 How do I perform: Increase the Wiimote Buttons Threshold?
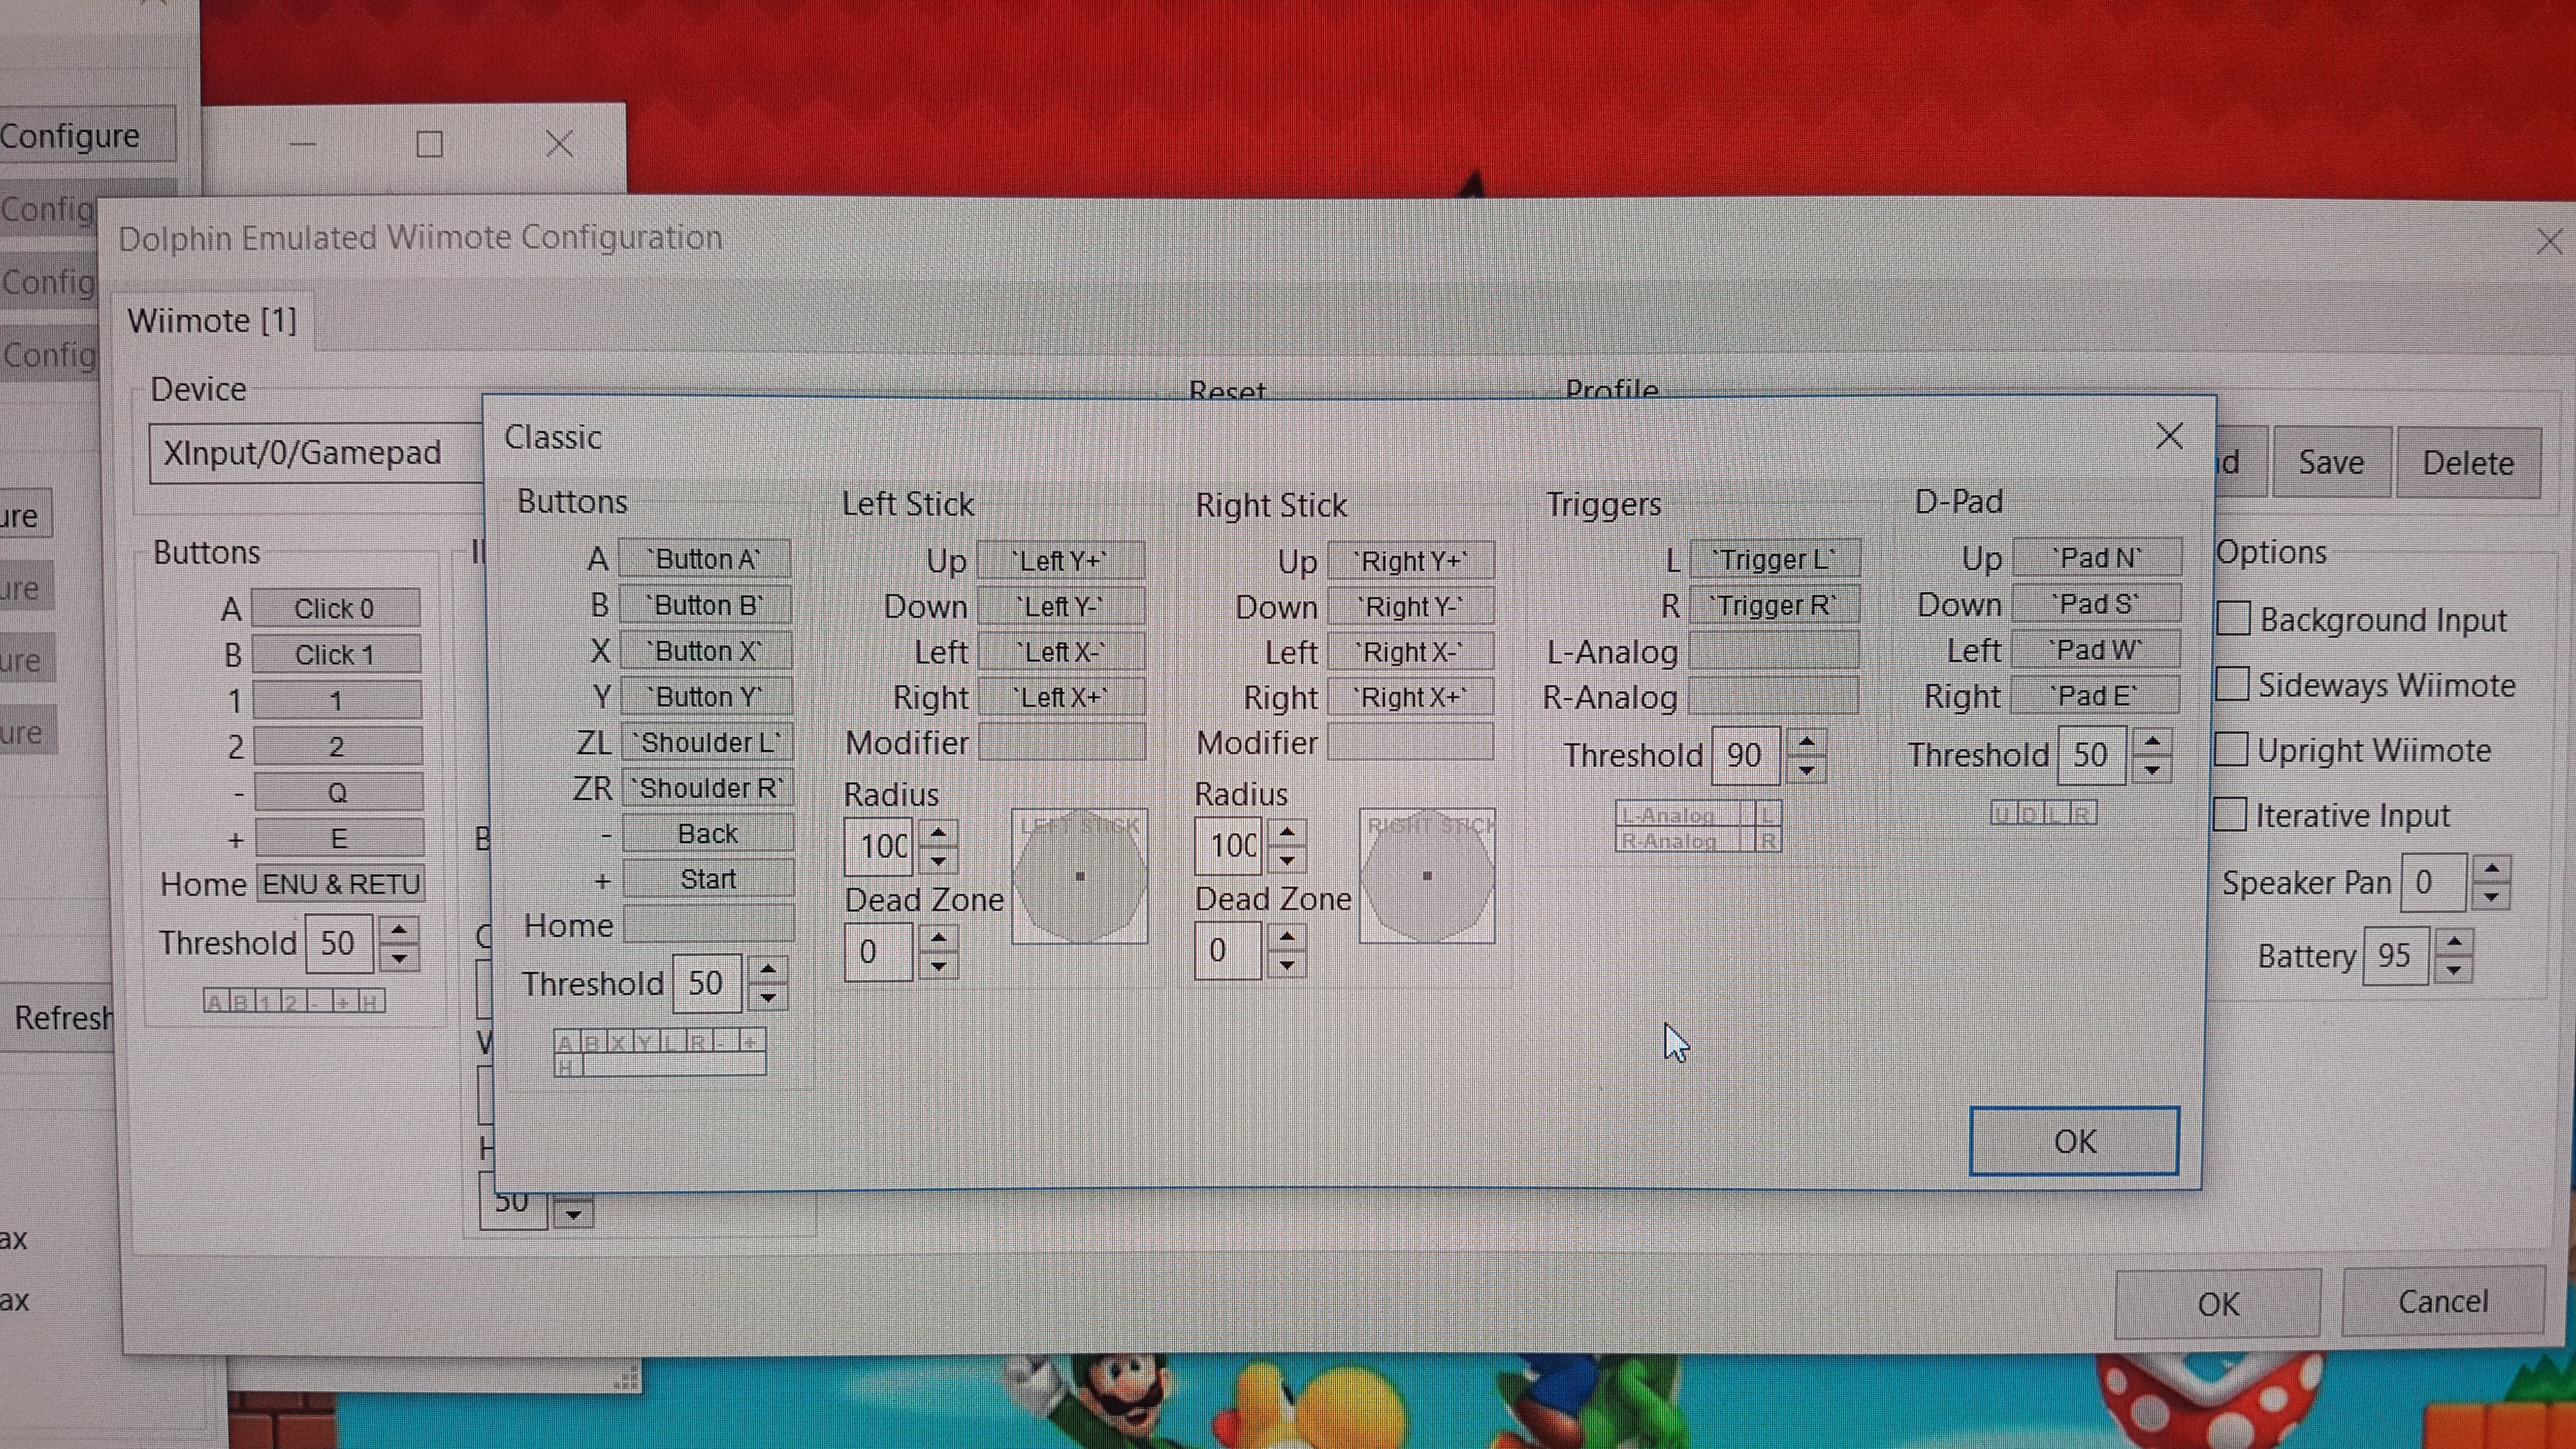click(399, 929)
